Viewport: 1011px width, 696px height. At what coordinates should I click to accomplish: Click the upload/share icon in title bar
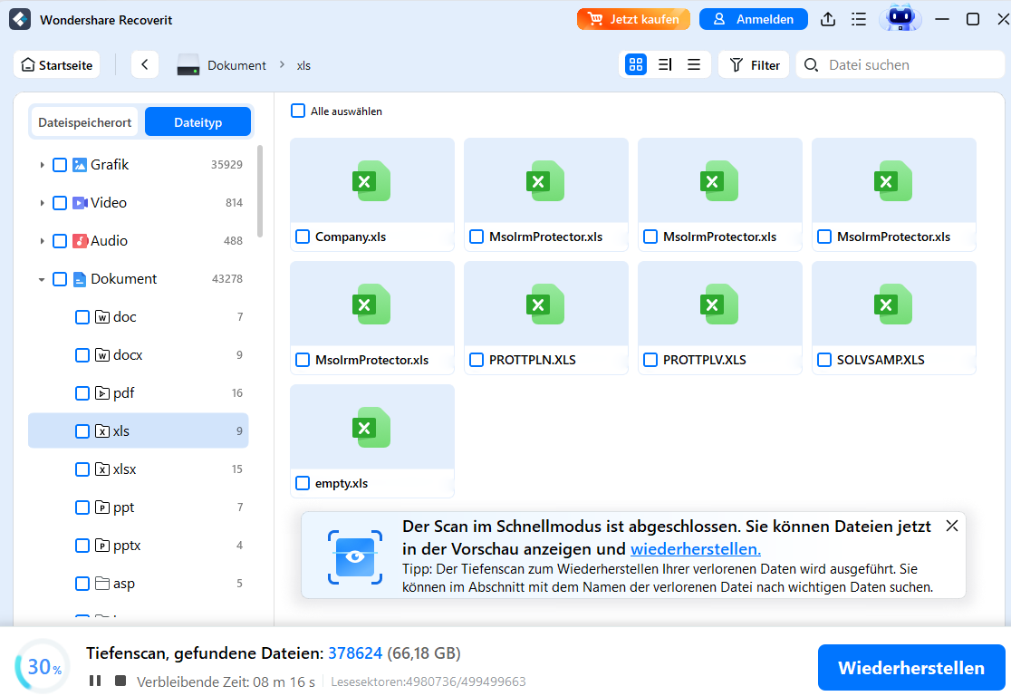[828, 19]
